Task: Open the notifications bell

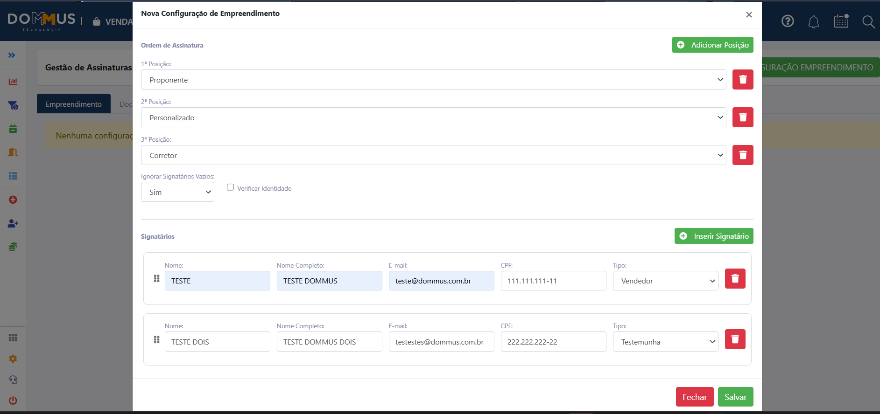Action: click(814, 21)
